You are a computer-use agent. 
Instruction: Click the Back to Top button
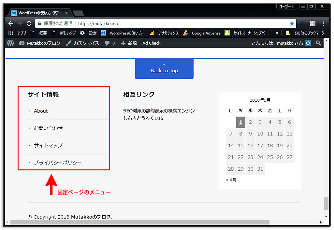pyautogui.click(x=164, y=68)
